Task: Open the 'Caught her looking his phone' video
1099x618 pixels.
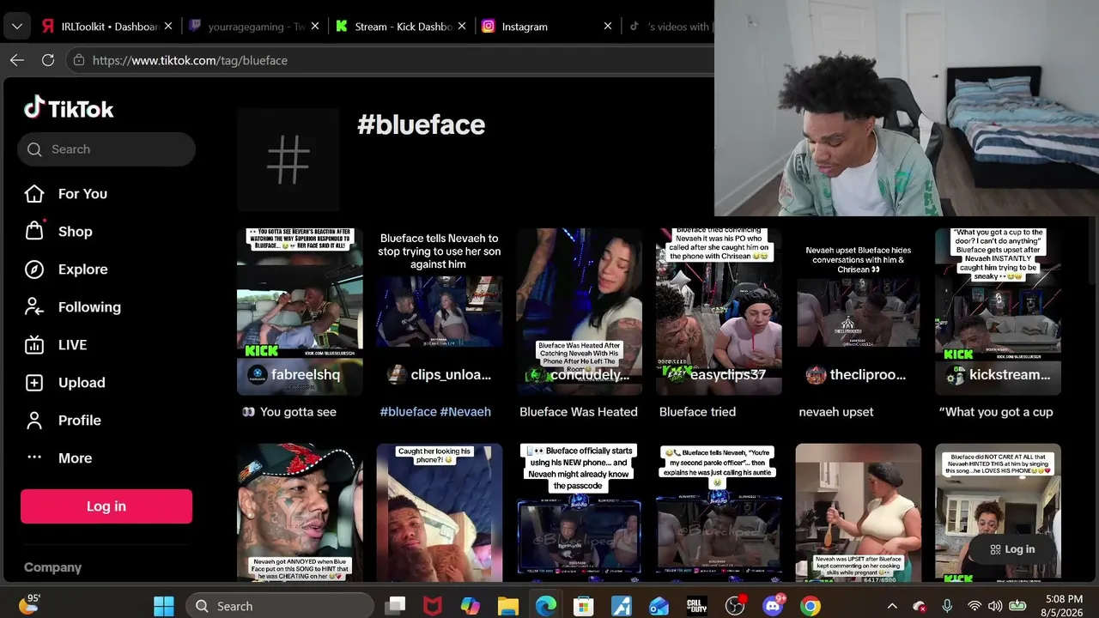Action: 439,512
